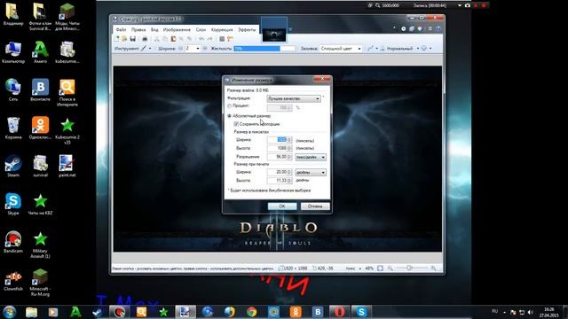Viewport: 568px width, 319px height.
Task: Click the Open file toolbar icon
Action: [x=124, y=39]
